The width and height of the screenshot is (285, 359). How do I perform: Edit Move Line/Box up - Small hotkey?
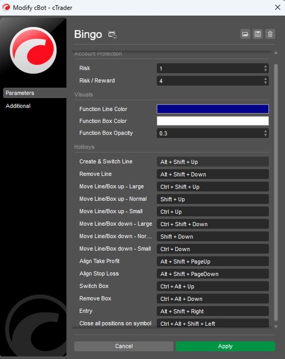pos(213,212)
